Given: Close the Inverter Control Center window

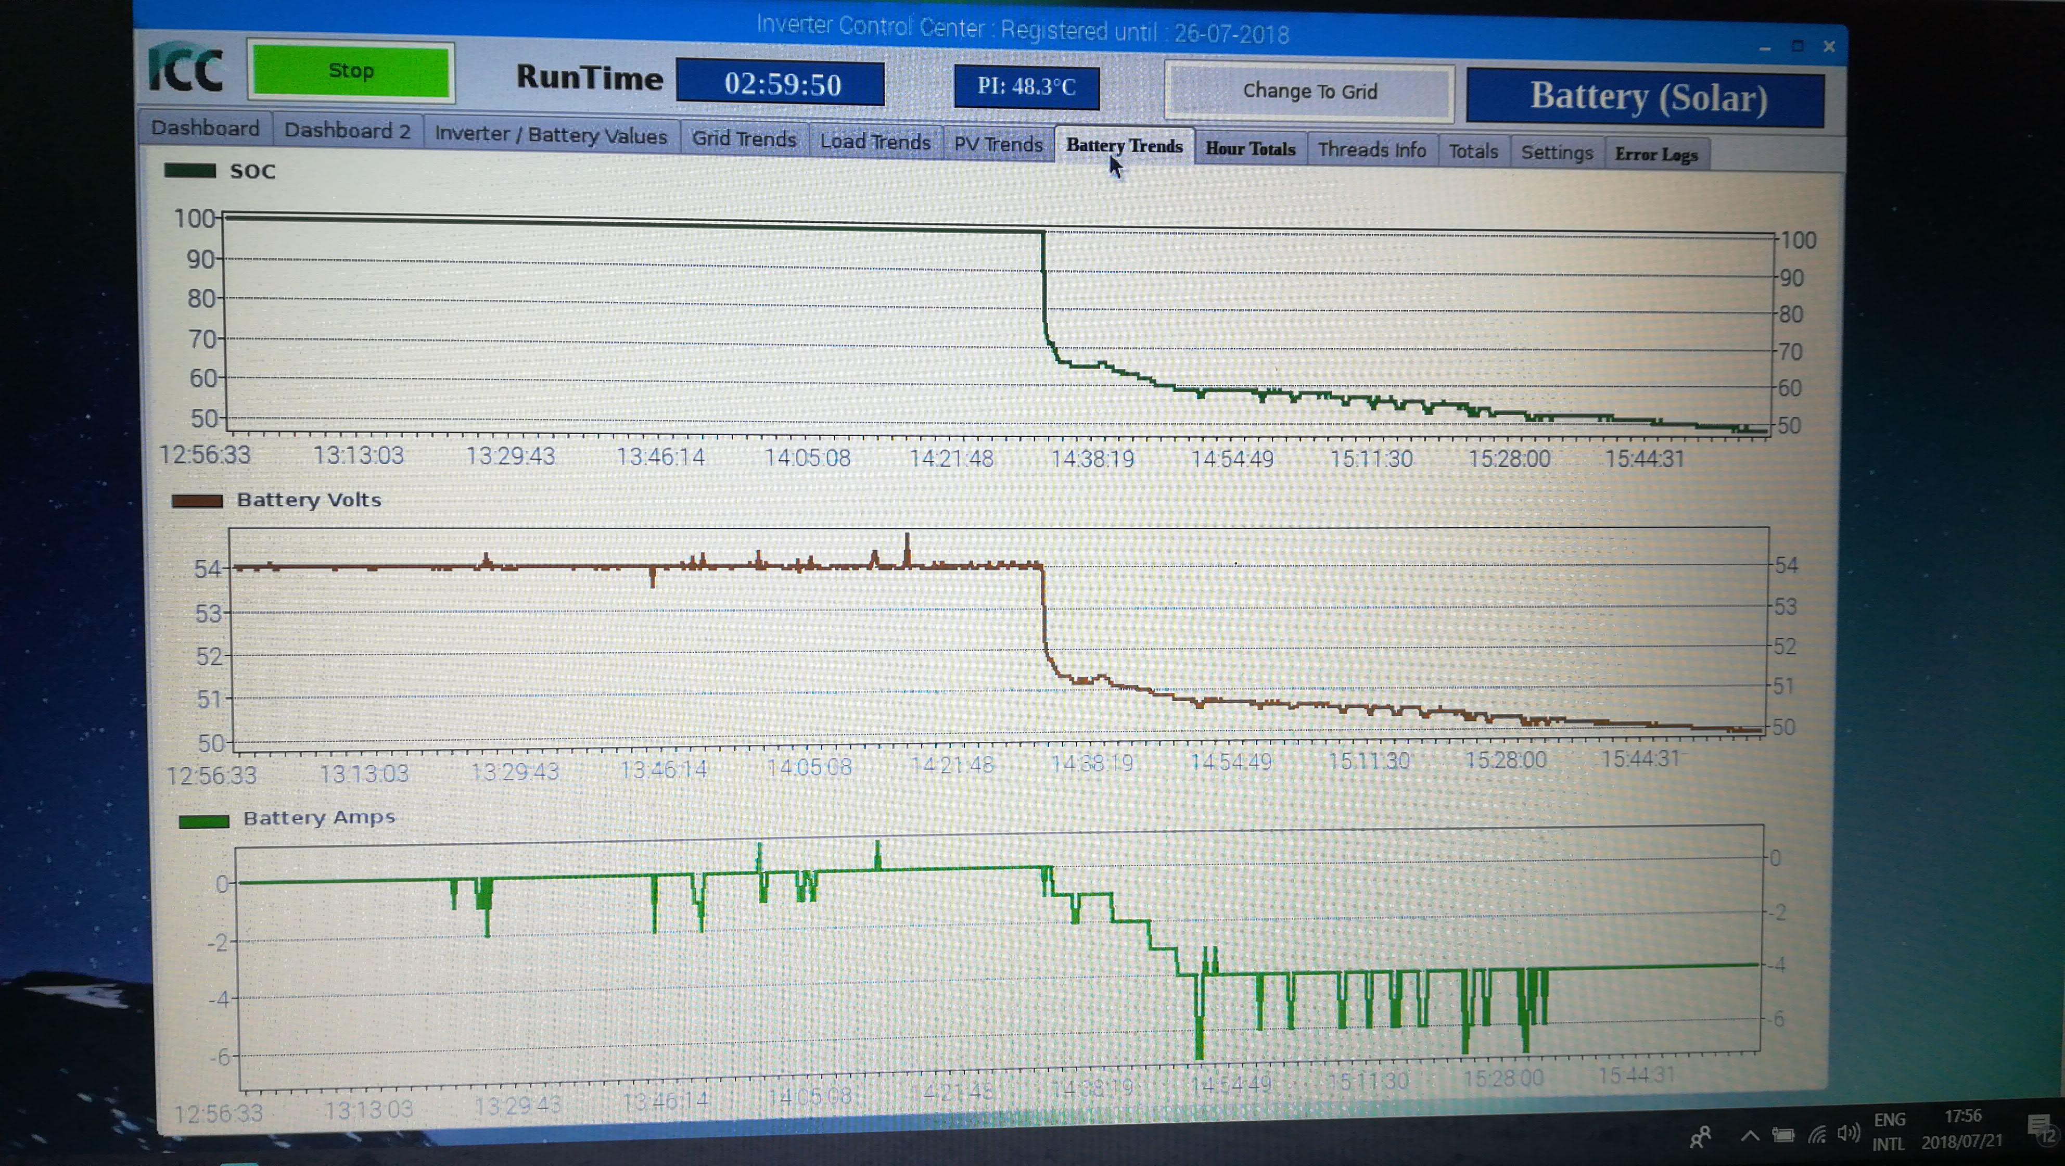Looking at the screenshot, I should pyautogui.click(x=1829, y=46).
